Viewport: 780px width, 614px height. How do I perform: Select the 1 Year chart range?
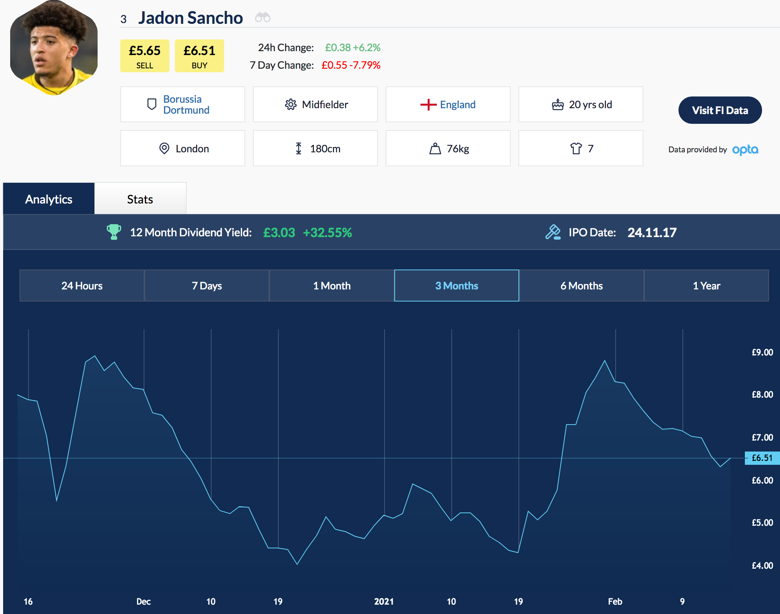click(x=706, y=286)
